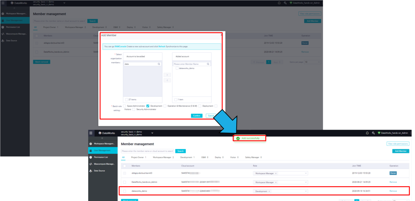
Task: Click the Add Member button on the Add successfully page
Action: pyautogui.click(x=400, y=151)
